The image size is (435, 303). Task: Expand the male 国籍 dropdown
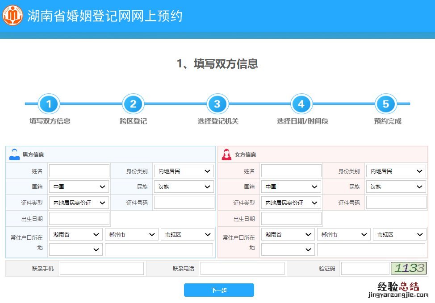tap(79, 187)
